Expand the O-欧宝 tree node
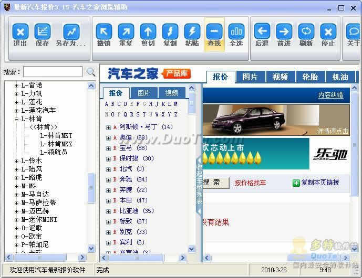The width and height of the screenshot is (362, 278). coord(16,236)
